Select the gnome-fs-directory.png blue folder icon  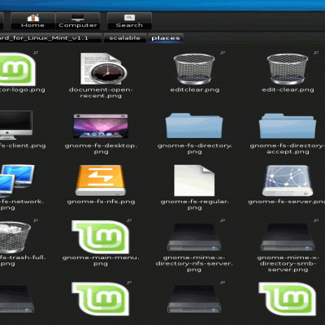pos(194,126)
